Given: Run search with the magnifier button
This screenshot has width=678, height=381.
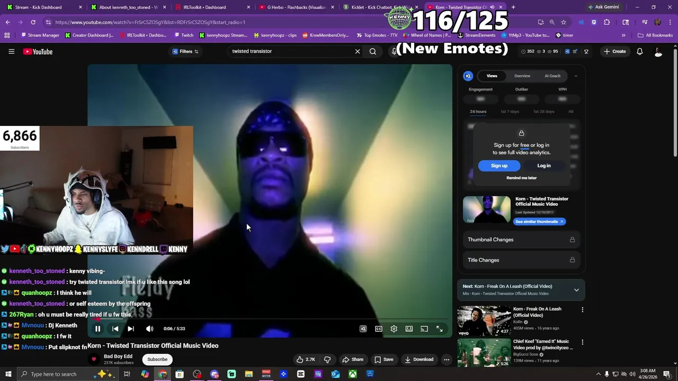Looking at the screenshot, I should click(x=373, y=51).
